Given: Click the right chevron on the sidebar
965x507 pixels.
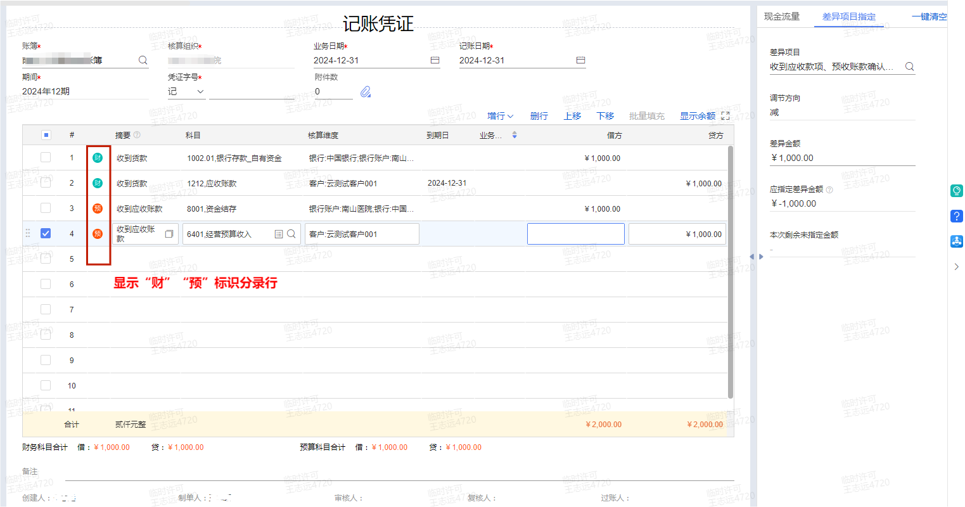Looking at the screenshot, I should (957, 267).
